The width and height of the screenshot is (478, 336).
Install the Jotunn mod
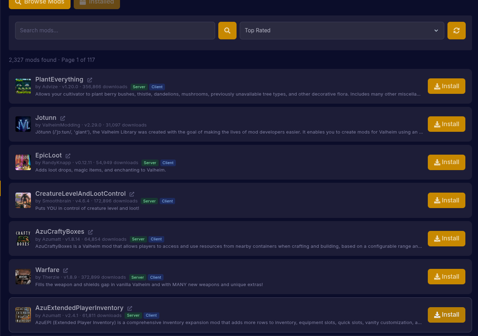point(446,124)
